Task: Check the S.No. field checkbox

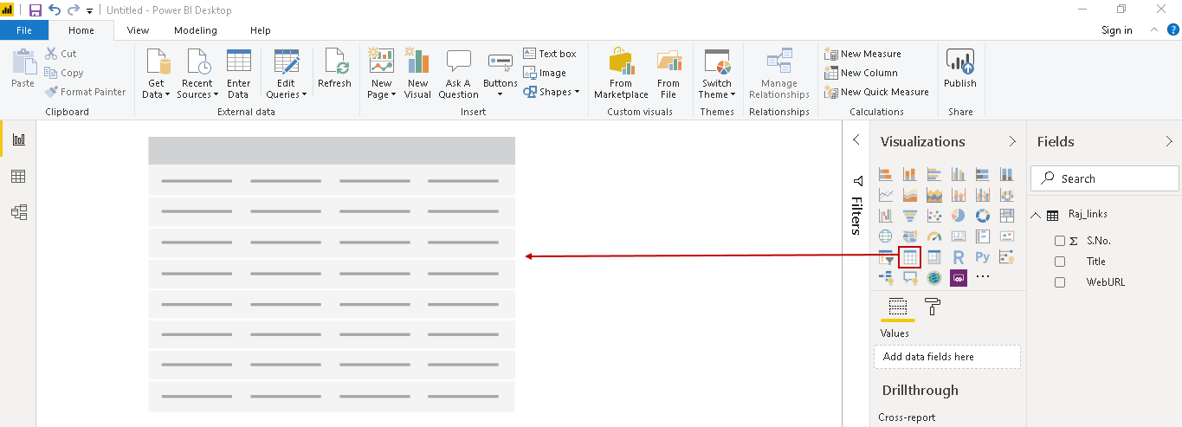Action: (x=1060, y=241)
